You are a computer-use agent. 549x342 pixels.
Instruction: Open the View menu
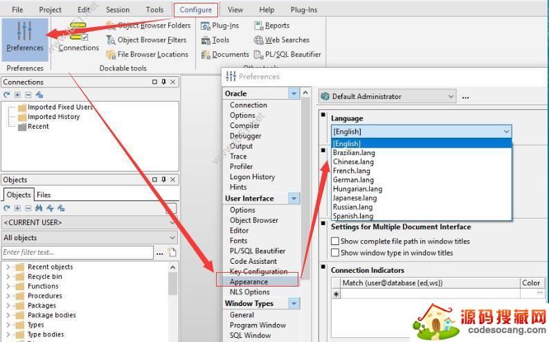pyautogui.click(x=235, y=10)
